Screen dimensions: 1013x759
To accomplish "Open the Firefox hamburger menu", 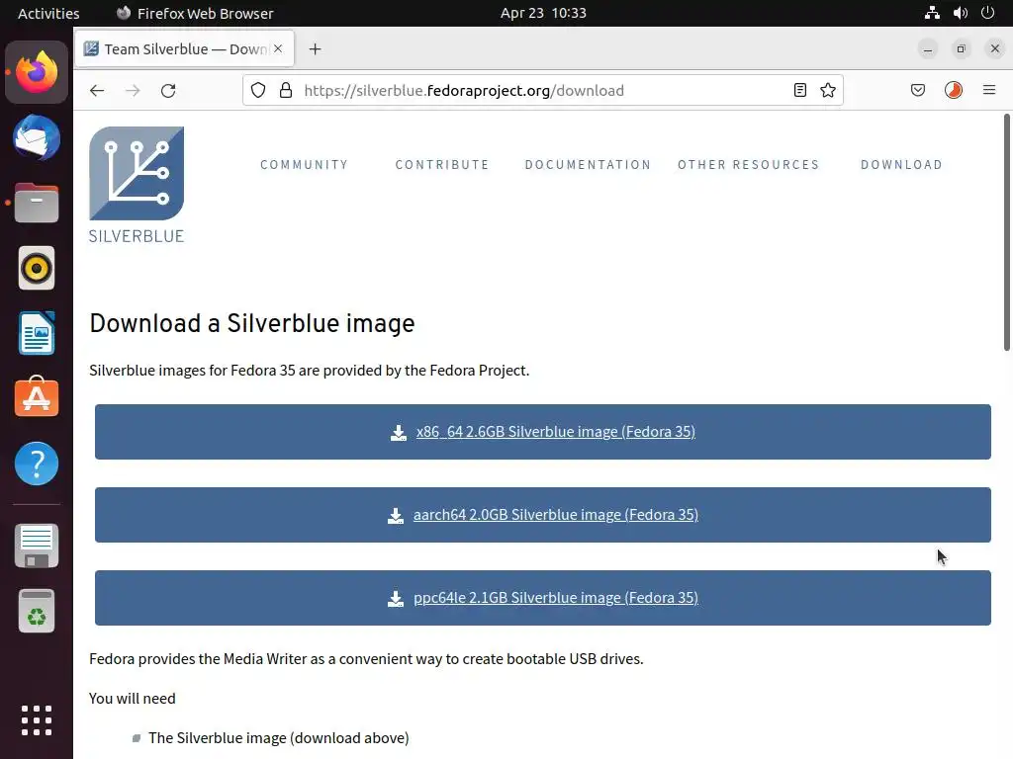I will click(989, 90).
